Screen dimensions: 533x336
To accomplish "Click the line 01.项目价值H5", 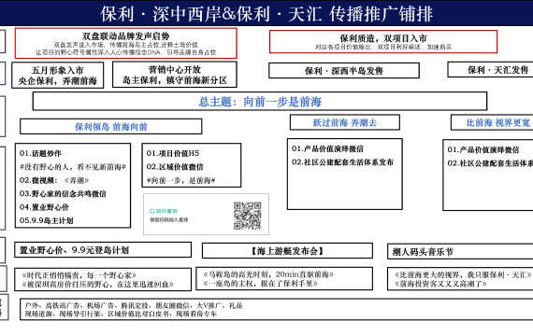I will (173, 153).
